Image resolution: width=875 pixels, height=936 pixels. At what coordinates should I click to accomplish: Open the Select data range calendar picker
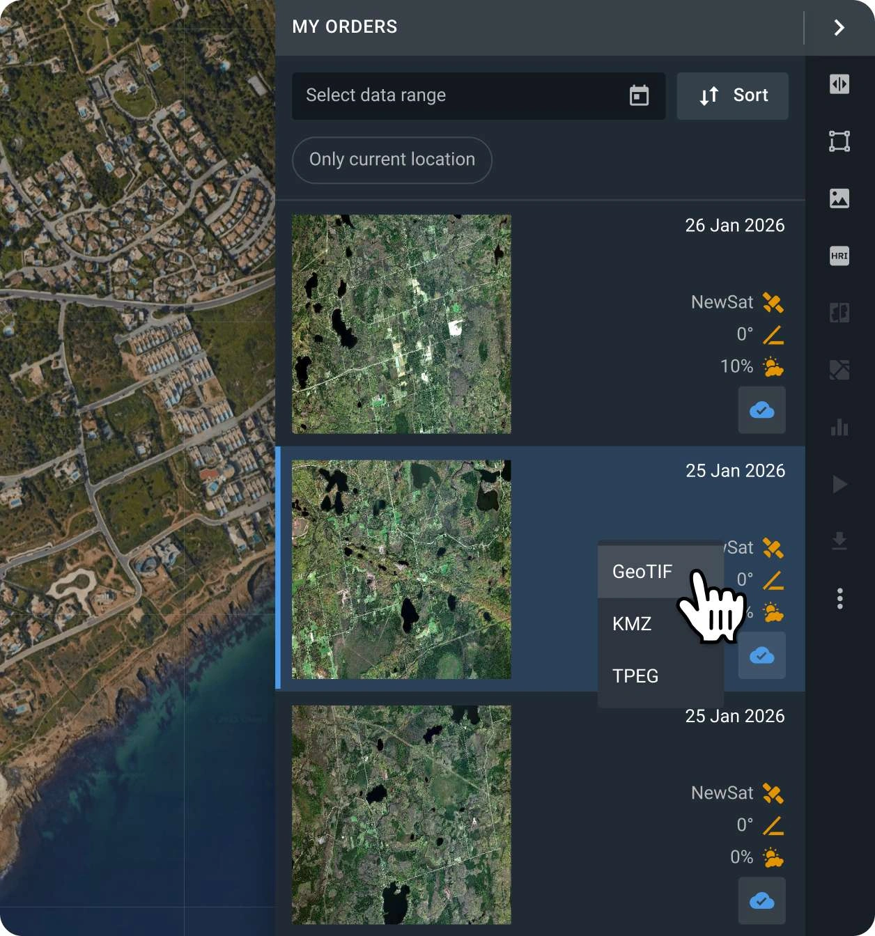click(x=478, y=95)
